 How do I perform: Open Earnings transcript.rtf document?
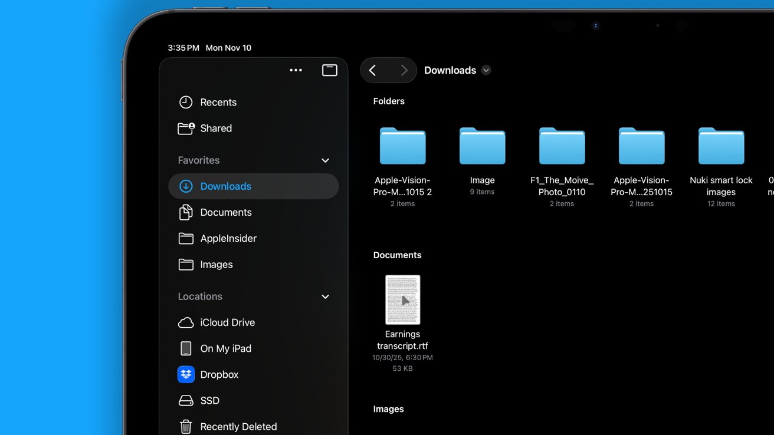[402, 300]
